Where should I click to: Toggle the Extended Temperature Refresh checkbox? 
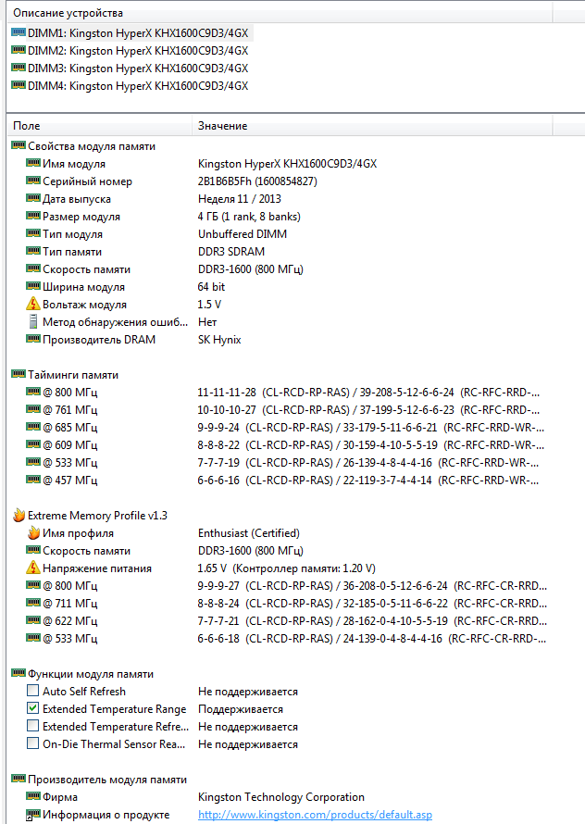click(32, 726)
